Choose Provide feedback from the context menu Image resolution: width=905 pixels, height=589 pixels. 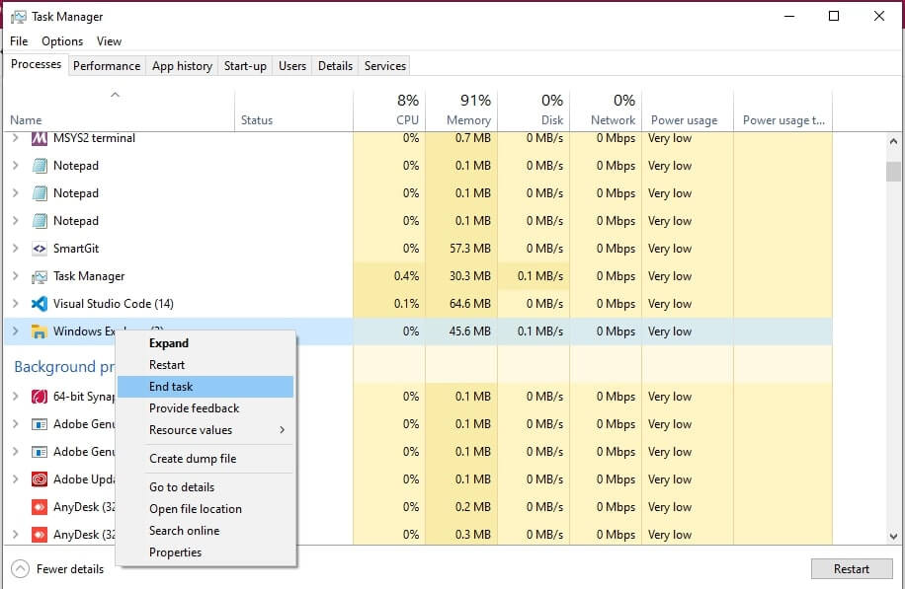[206, 408]
